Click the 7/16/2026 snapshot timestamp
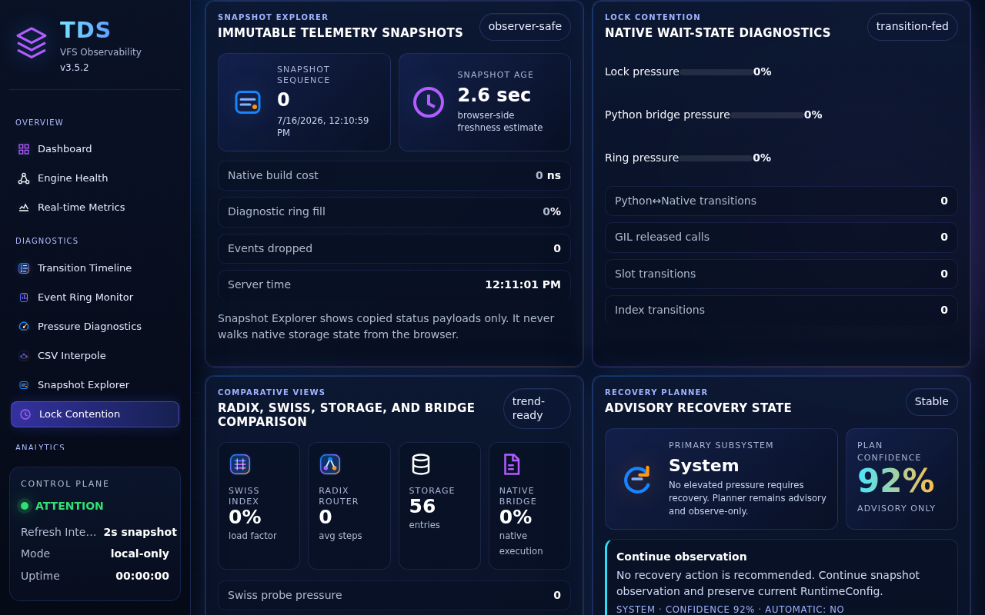985x615 pixels. 322,127
